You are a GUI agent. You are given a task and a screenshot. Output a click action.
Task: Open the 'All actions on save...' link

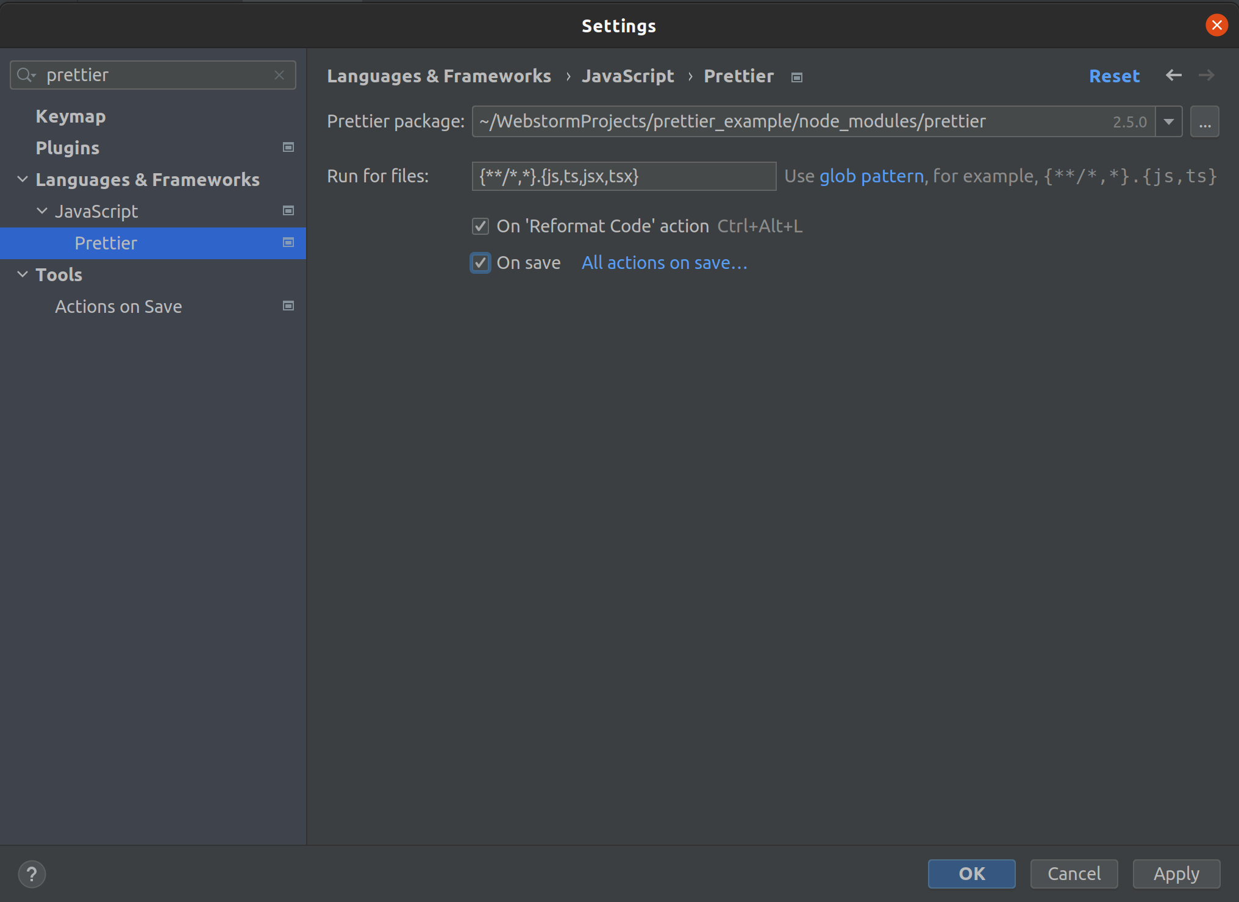tap(666, 263)
